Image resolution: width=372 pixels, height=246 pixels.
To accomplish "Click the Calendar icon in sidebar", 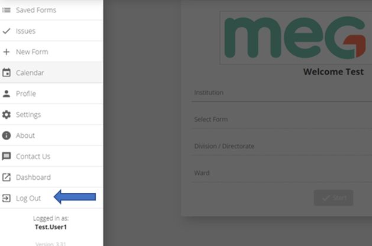I will 7,73.
